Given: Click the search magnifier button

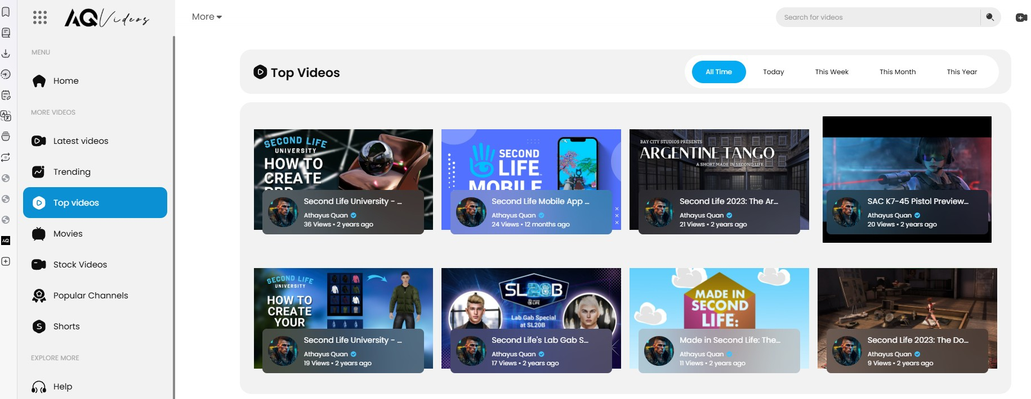Looking at the screenshot, I should [x=990, y=17].
